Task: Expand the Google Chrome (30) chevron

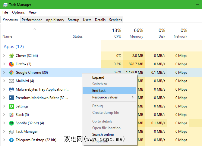Action: [x=4, y=73]
